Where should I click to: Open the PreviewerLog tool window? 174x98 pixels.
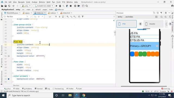[x=58, y=89]
